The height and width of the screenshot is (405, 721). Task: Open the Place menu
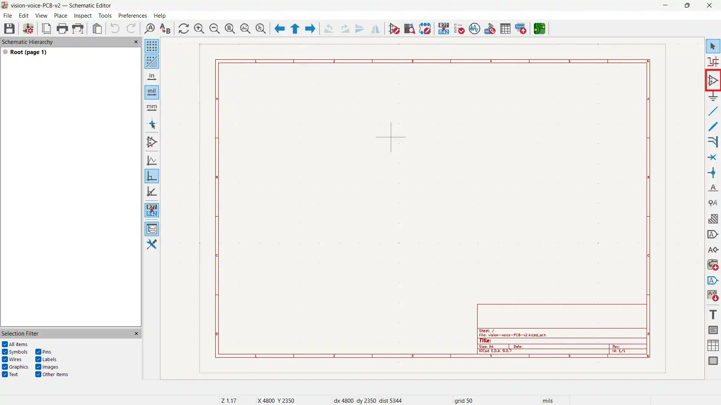(x=60, y=15)
